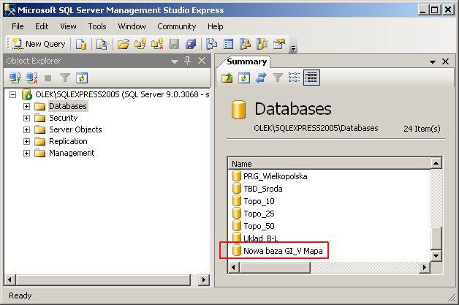Click the Properties Window toolbar icon

pyautogui.click(x=279, y=44)
